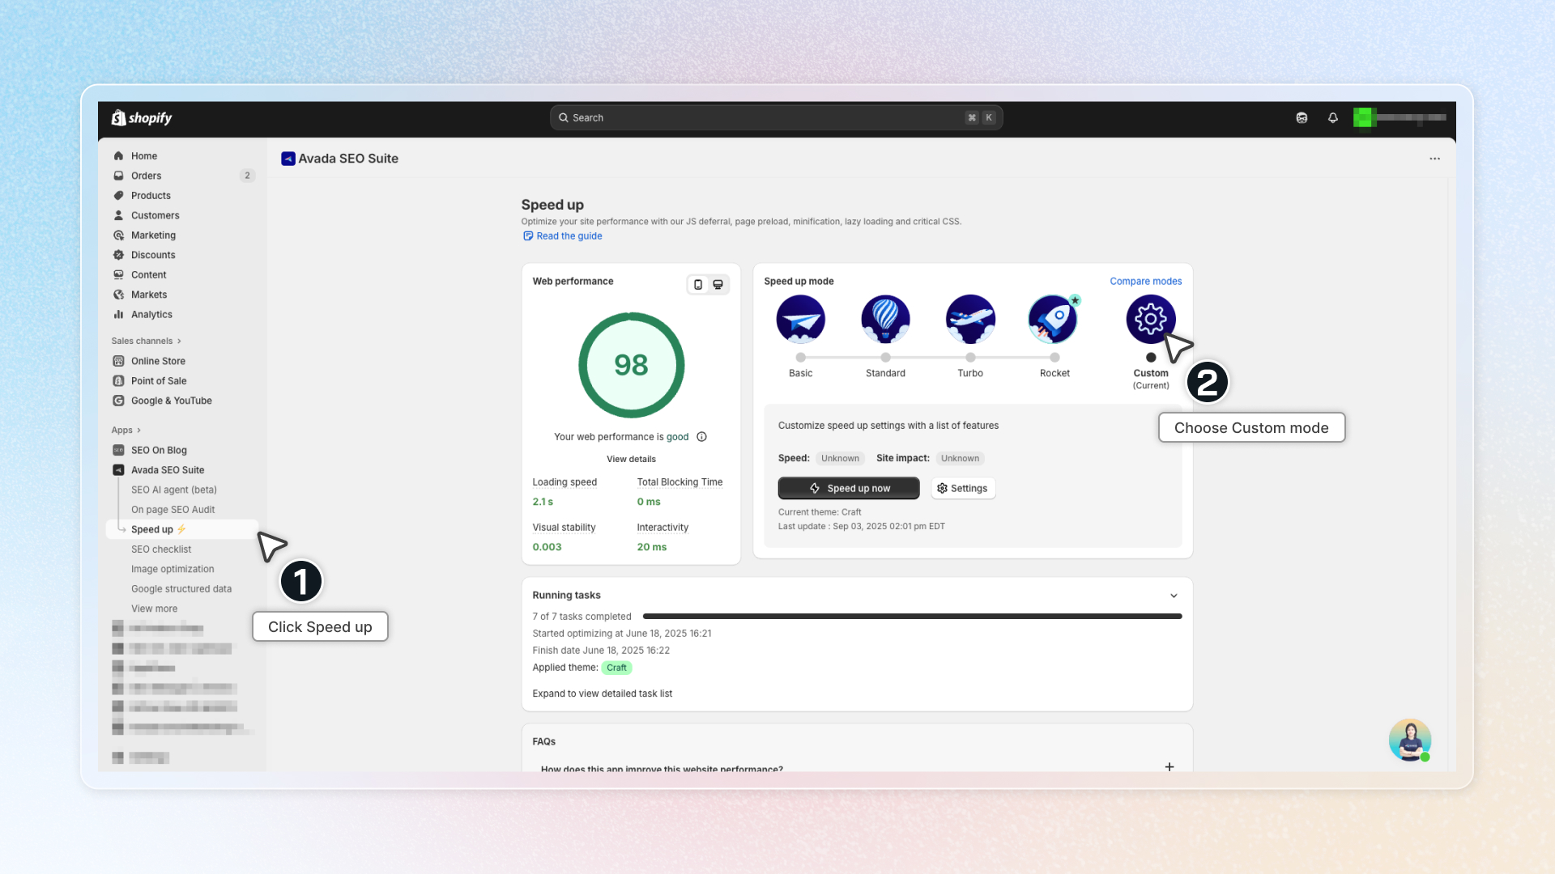The width and height of the screenshot is (1555, 874).
Task: Choose the Turbo airplane speed mode
Action: tap(970, 319)
